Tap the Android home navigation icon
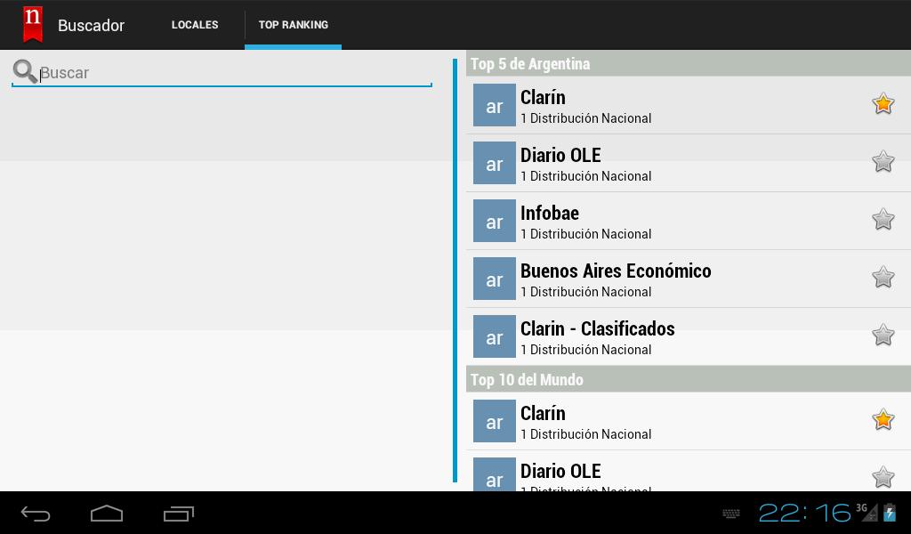 click(x=107, y=514)
